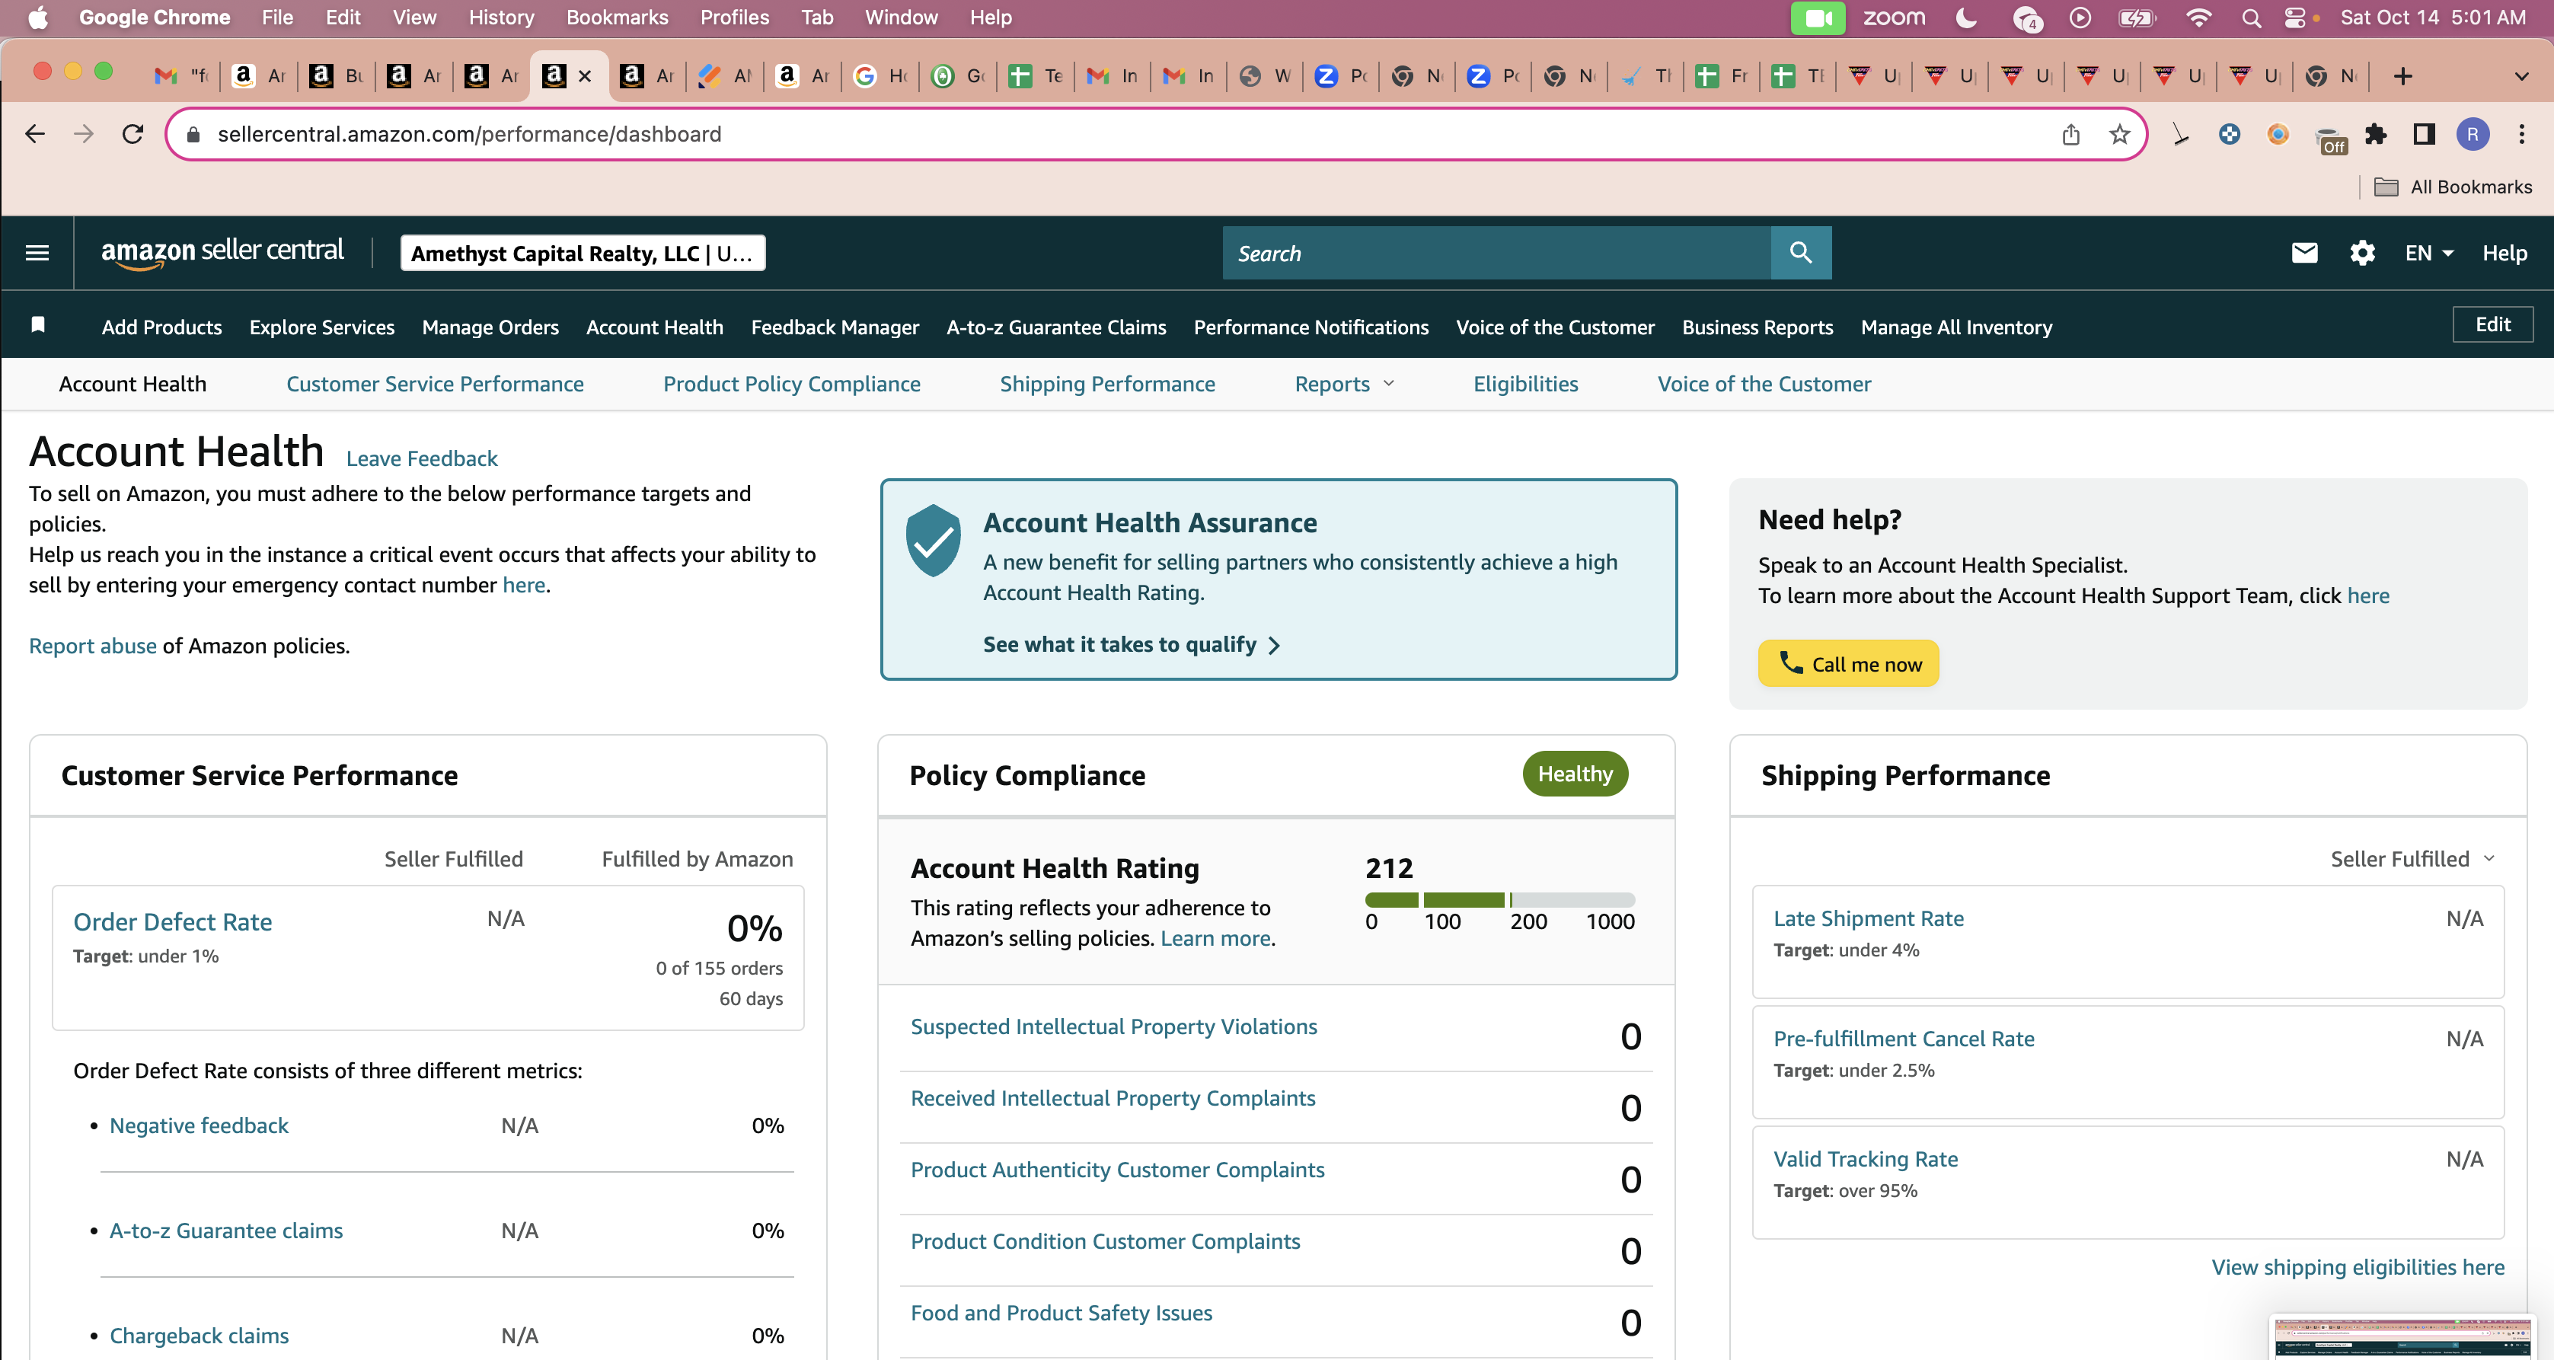Open a new tab with plus icon
2554x1360 pixels.
(2402, 76)
